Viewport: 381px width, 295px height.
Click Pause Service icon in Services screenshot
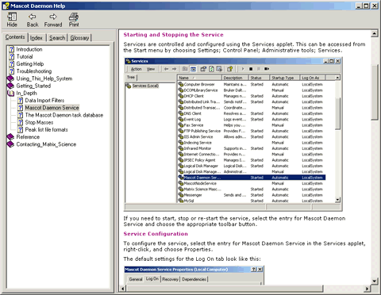click(x=259, y=69)
